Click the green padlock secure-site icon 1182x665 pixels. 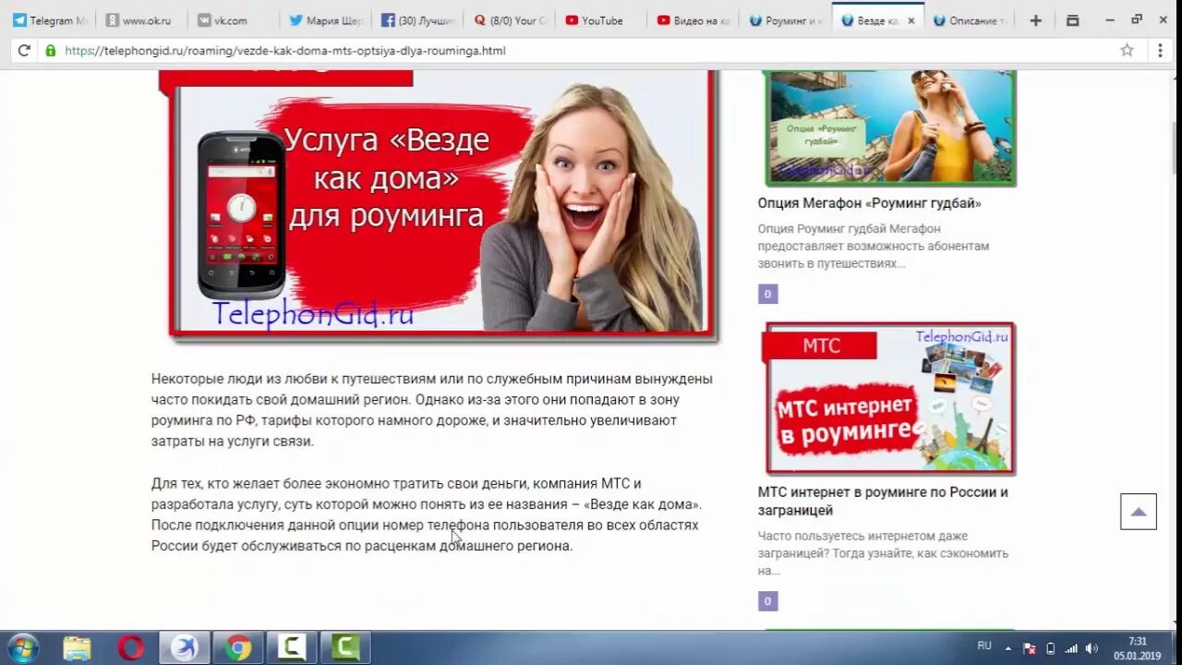(x=51, y=51)
